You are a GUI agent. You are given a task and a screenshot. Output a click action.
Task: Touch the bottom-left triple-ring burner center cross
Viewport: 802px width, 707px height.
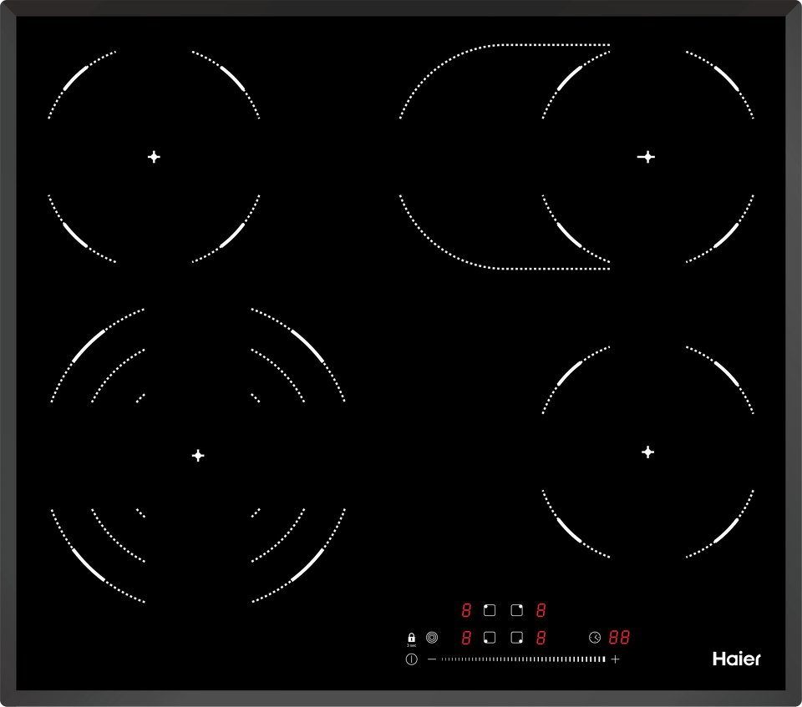[x=198, y=455]
